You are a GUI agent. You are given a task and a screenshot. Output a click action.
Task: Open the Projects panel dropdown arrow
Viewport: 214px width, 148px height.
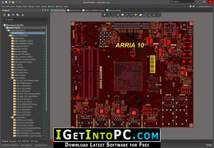tap(43, 10)
